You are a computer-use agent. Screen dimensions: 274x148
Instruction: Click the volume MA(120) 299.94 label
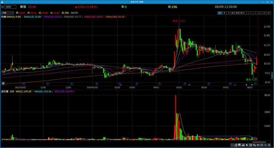pyautogui.click(x=64, y=92)
